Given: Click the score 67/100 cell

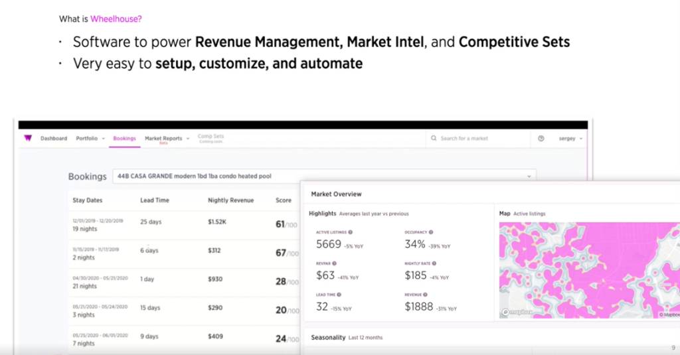Looking at the screenshot, I should 287,253.
